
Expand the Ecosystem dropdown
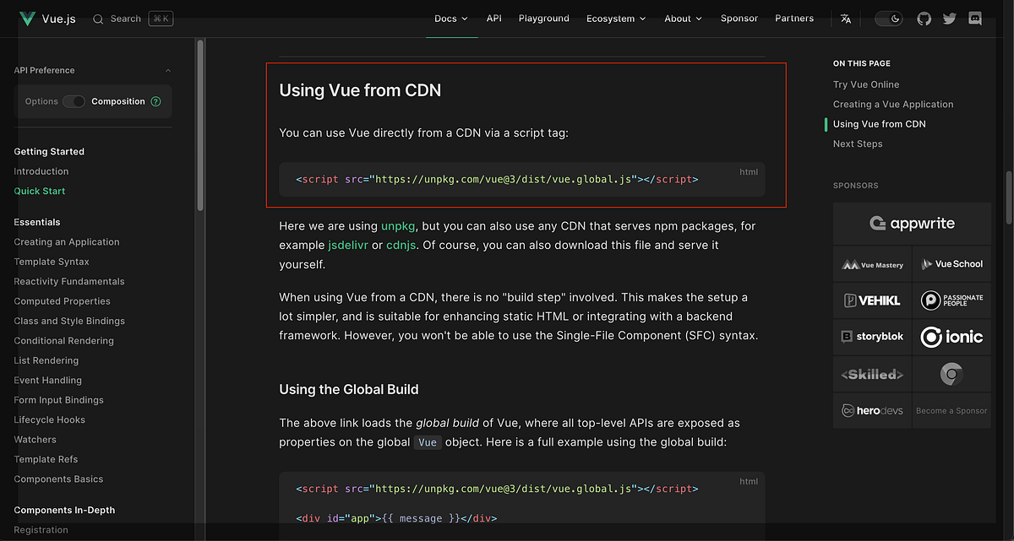[616, 18]
